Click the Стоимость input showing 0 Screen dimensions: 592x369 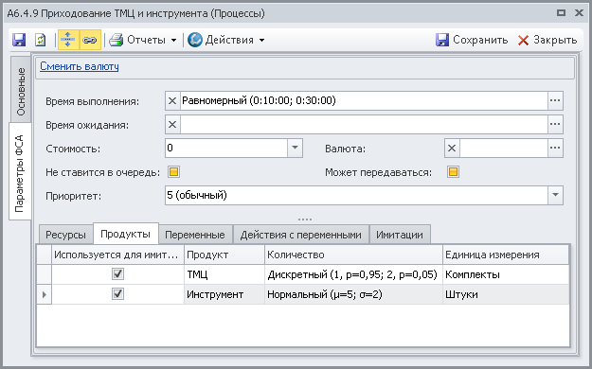pos(226,148)
